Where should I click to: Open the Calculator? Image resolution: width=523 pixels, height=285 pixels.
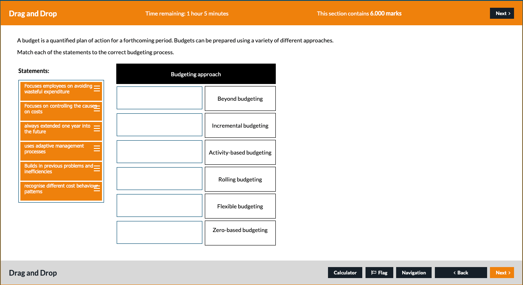[x=345, y=272]
